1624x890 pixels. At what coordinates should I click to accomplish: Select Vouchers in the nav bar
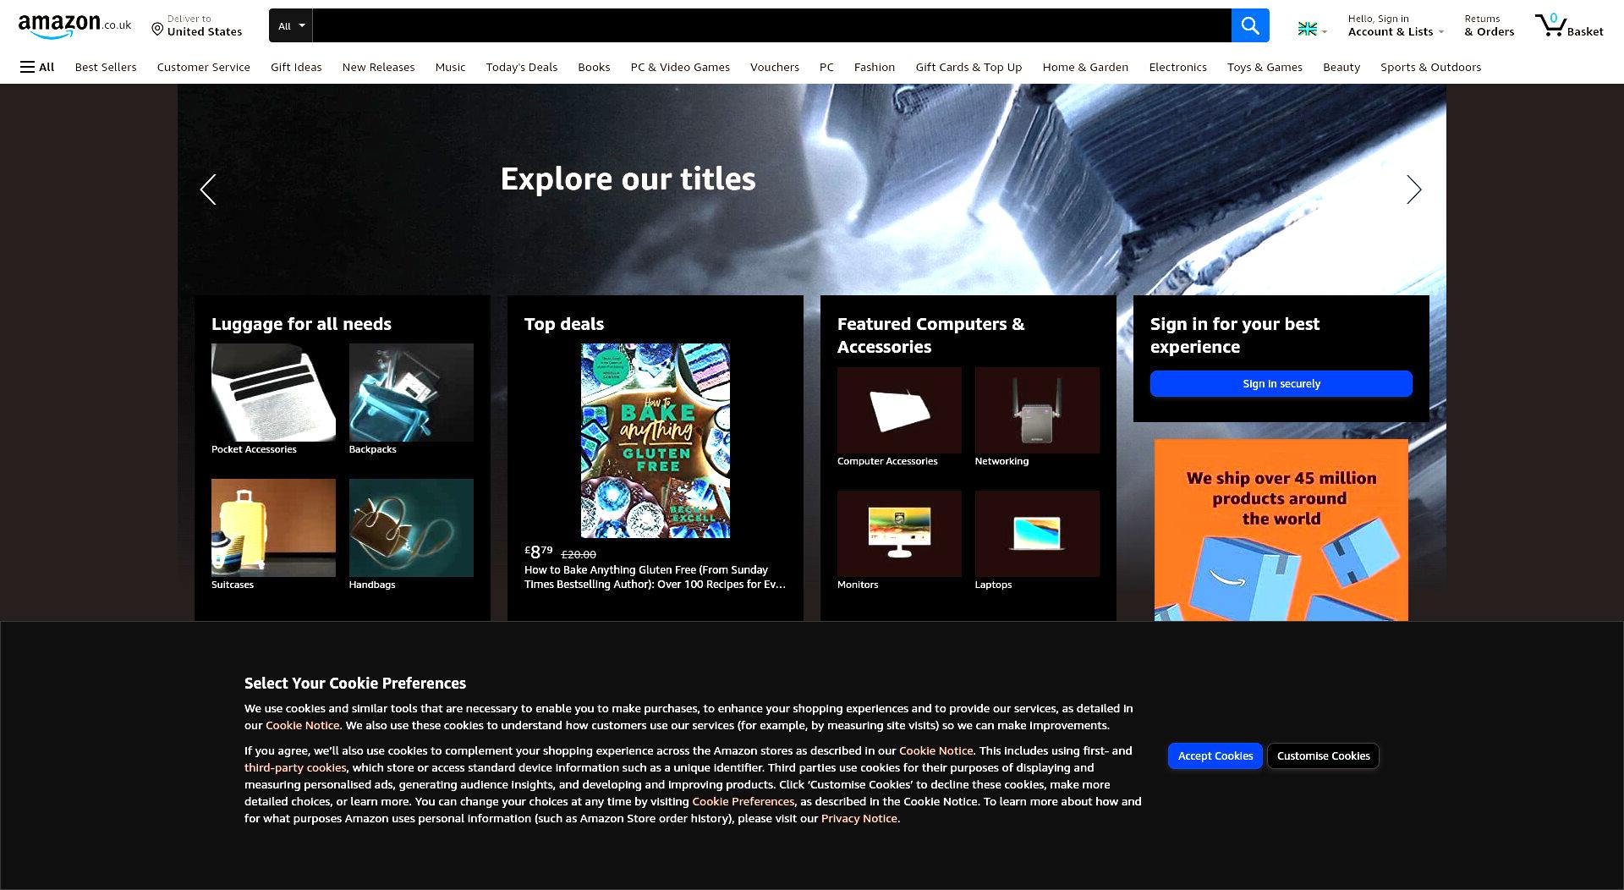tap(774, 67)
